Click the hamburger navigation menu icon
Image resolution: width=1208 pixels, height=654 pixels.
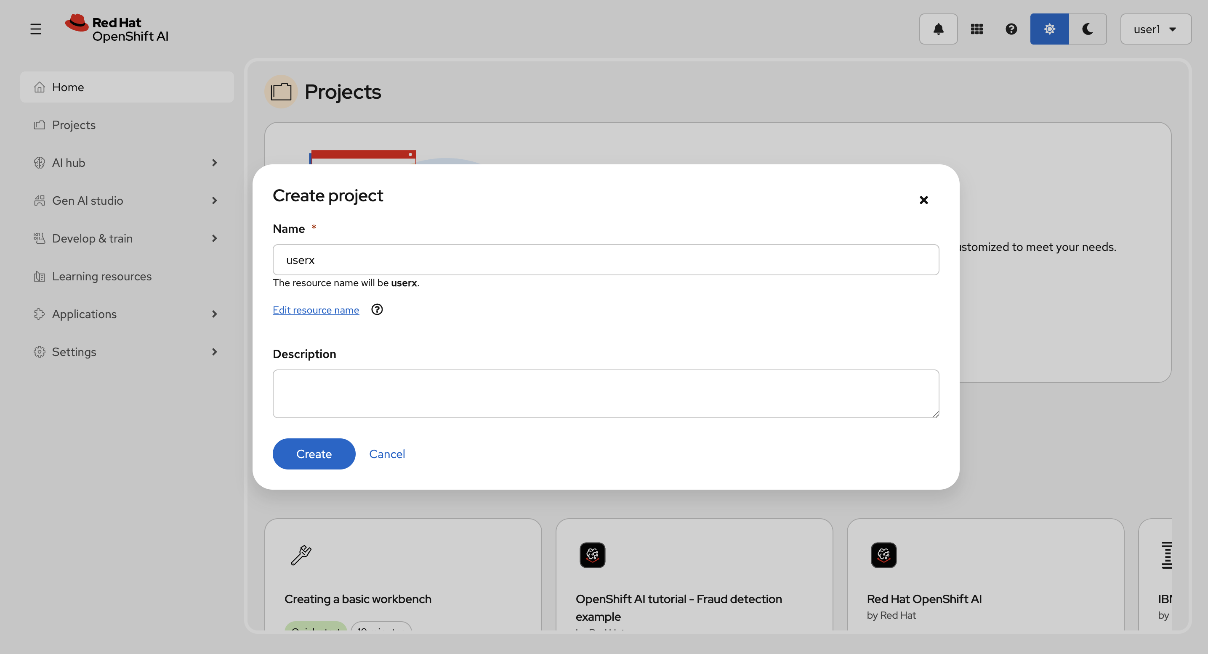(x=36, y=29)
